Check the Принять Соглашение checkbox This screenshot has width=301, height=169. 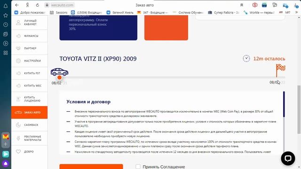click(x=138, y=167)
